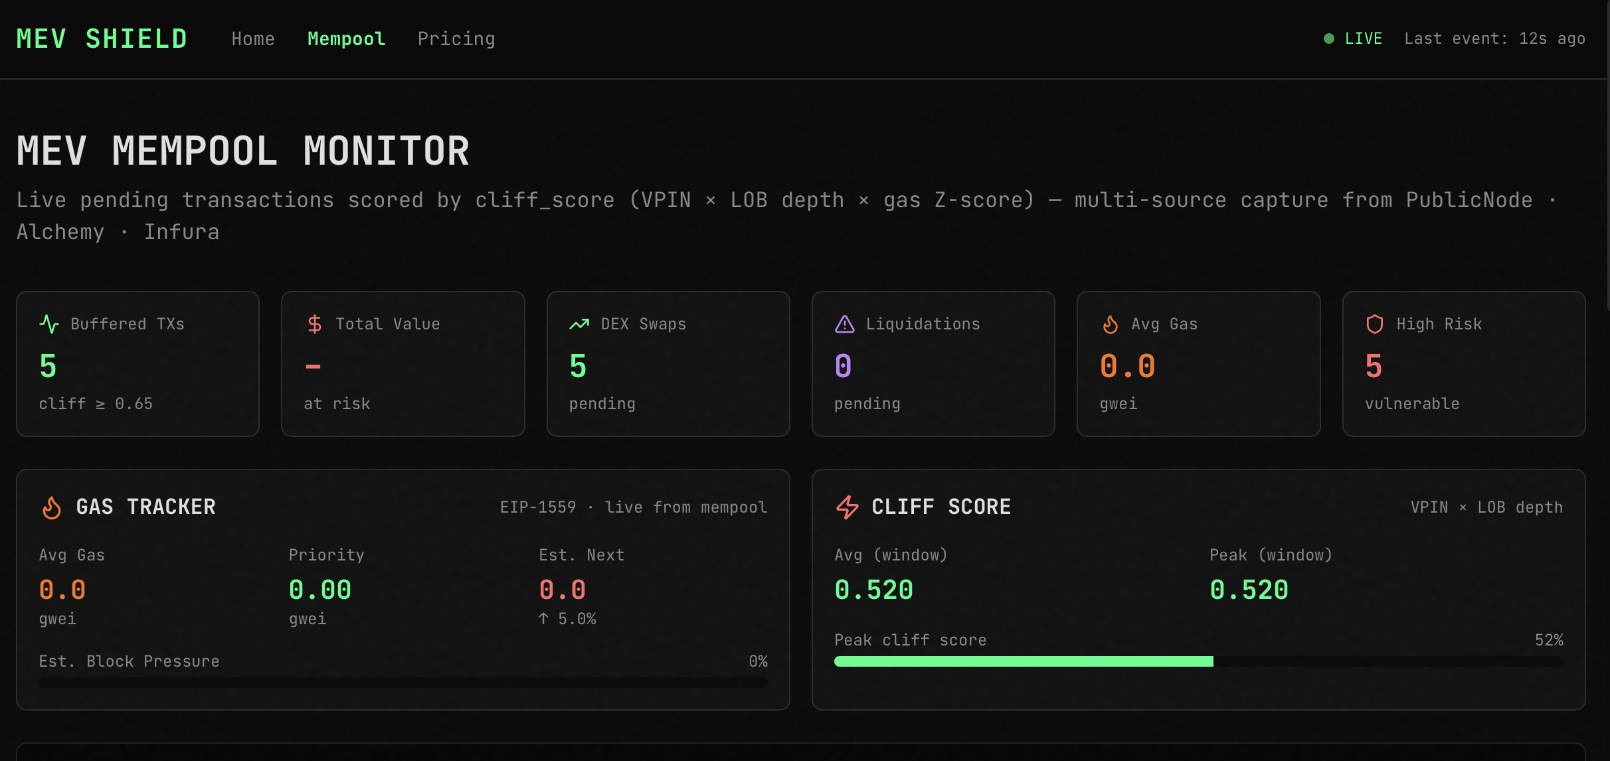Click the Liquidations warning triangle icon
This screenshot has height=761, width=1610.
[x=844, y=324]
